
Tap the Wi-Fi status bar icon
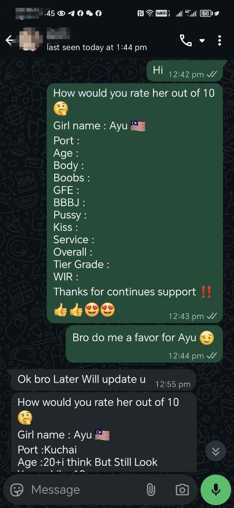(x=150, y=13)
